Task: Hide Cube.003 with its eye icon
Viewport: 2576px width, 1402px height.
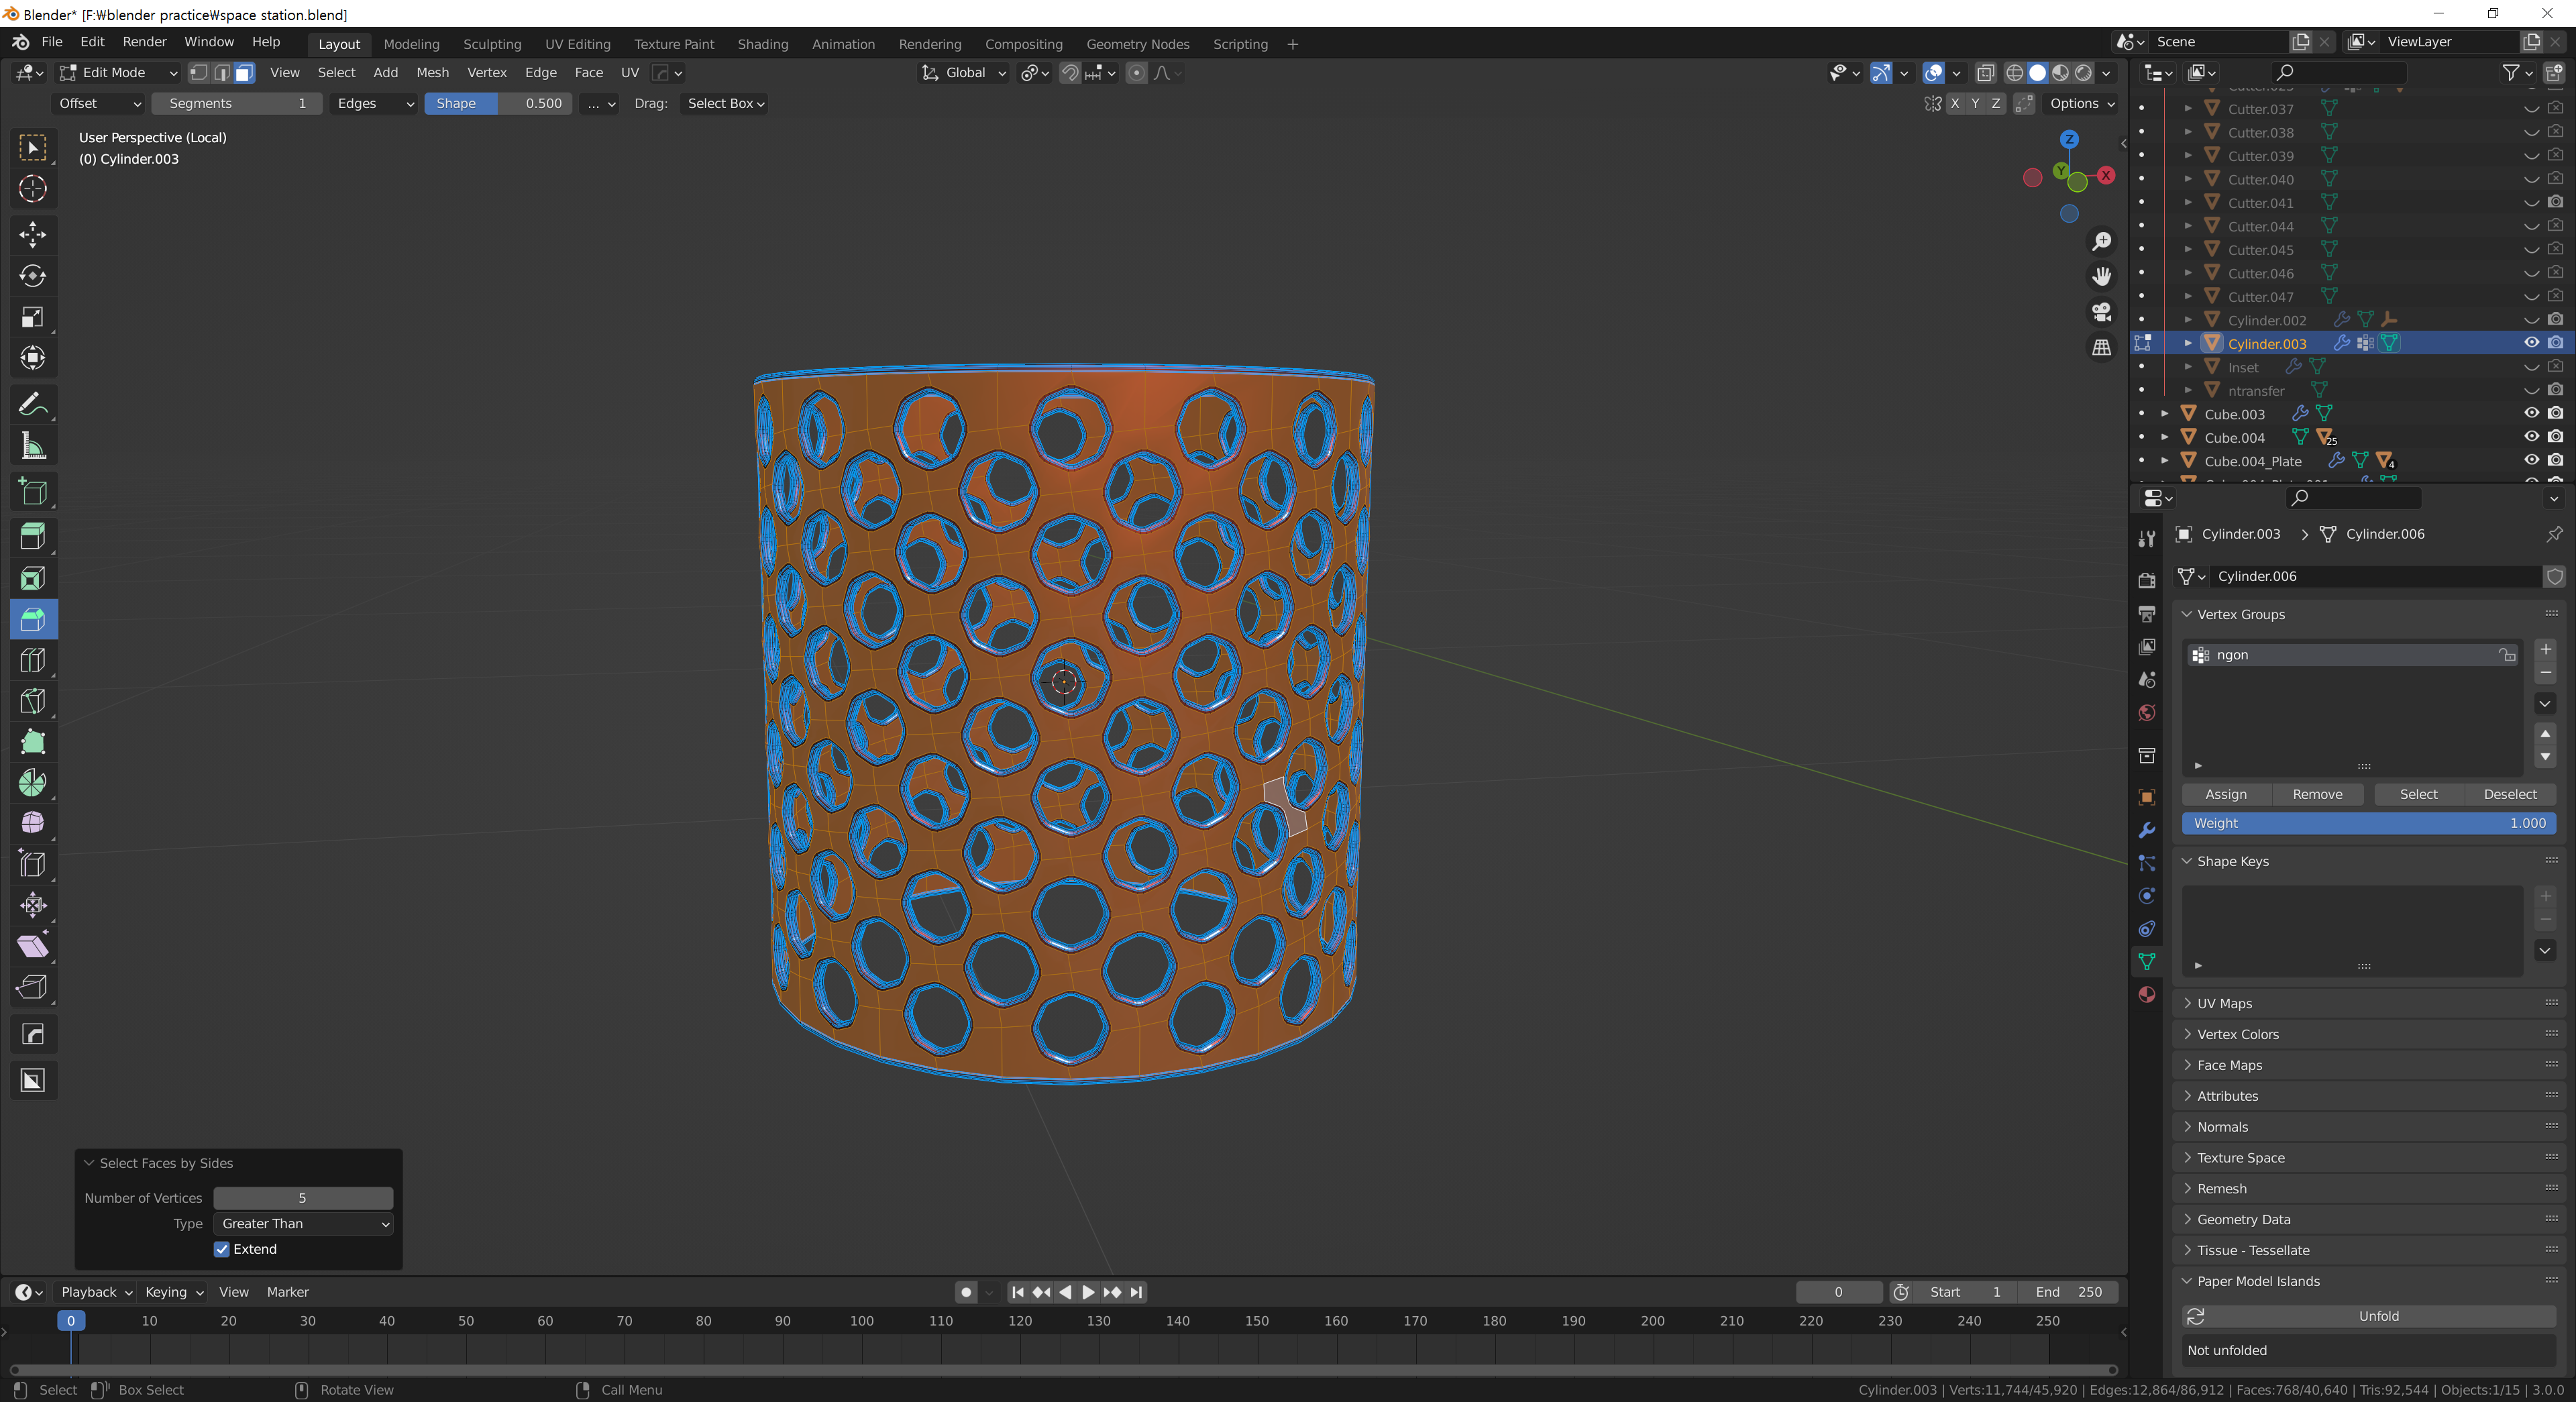Action: point(2530,413)
